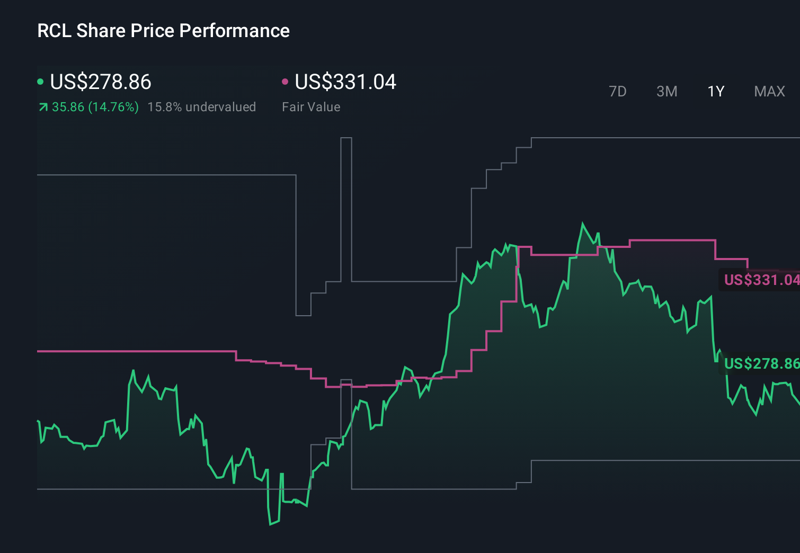Click the pink Fair Value legend dot
The width and height of the screenshot is (800, 553).
point(286,81)
